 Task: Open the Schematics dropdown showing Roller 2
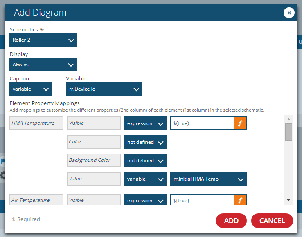coord(43,40)
